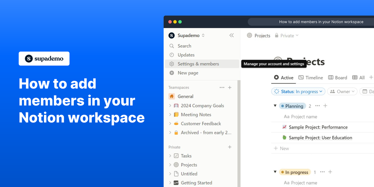374x187 pixels.
Task: Click the ellipsis next to Planning group
Action: [317, 106]
